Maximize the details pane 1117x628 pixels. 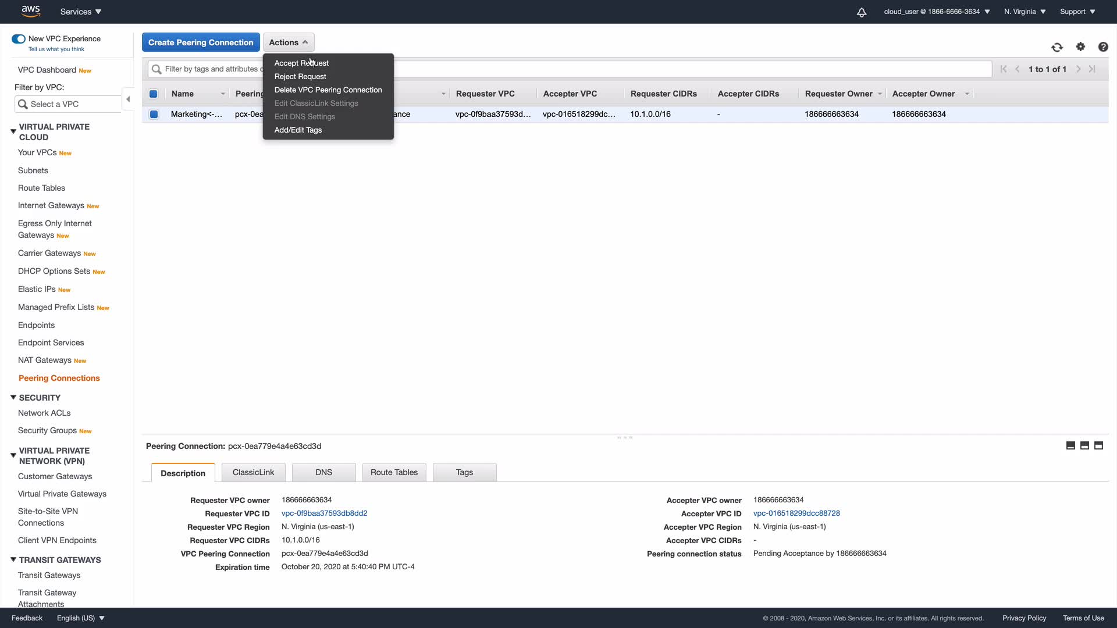1098,445
